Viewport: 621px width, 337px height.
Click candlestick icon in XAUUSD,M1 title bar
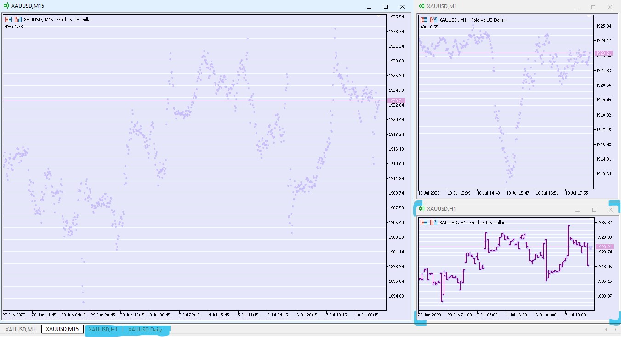[422, 6]
